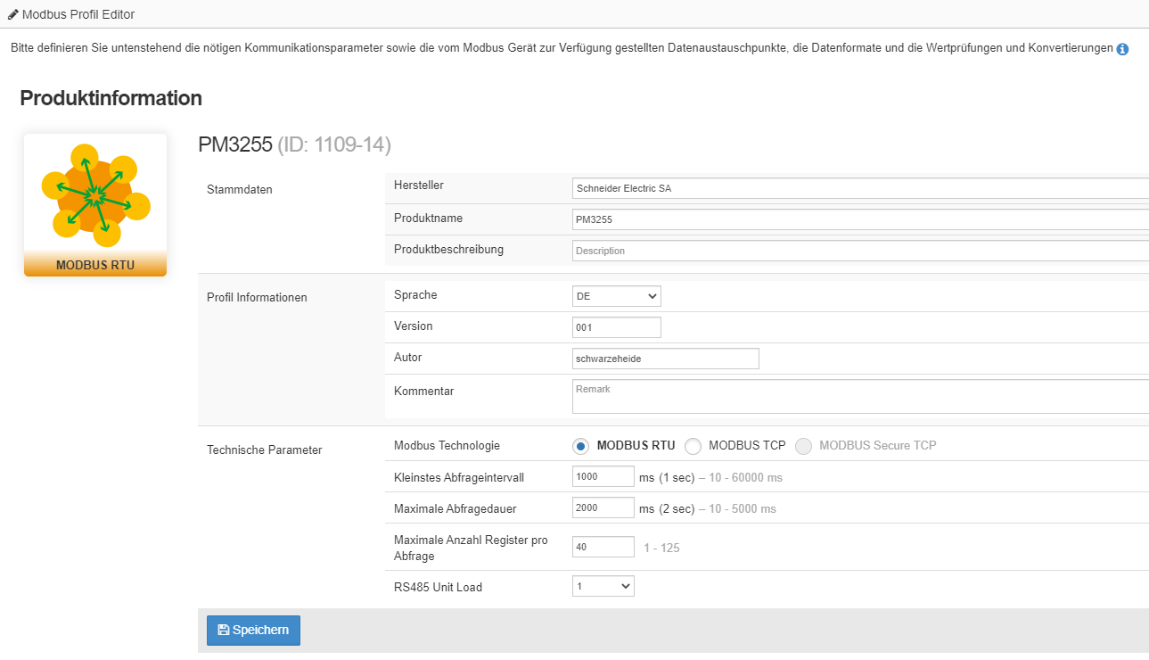Click the Hersteller label
1149x660 pixels.
pyautogui.click(x=419, y=185)
